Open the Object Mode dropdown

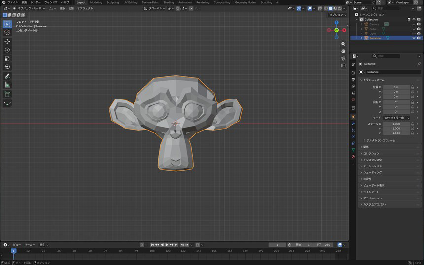pyautogui.click(x=29, y=9)
